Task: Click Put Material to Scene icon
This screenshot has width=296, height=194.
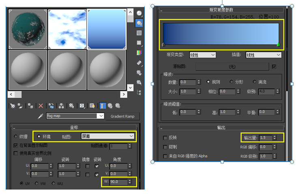Action: [x=20, y=106]
